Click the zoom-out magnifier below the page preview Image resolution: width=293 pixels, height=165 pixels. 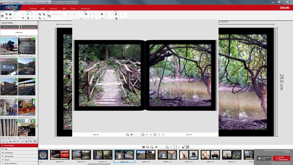[x=127, y=134]
